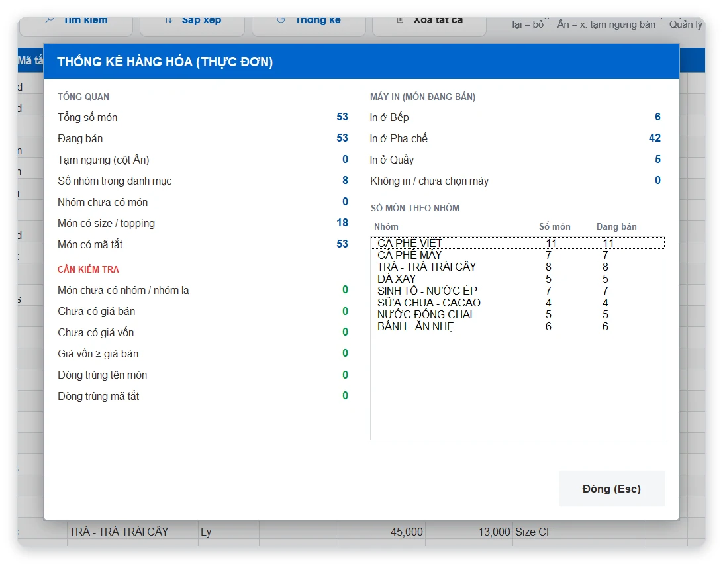This screenshot has width=723, height=564.
Task: Select the SỮA CHUA - CACAO row
Action: 517,303
